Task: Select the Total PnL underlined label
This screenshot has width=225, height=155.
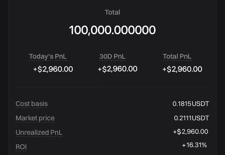Action: (177, 57)
